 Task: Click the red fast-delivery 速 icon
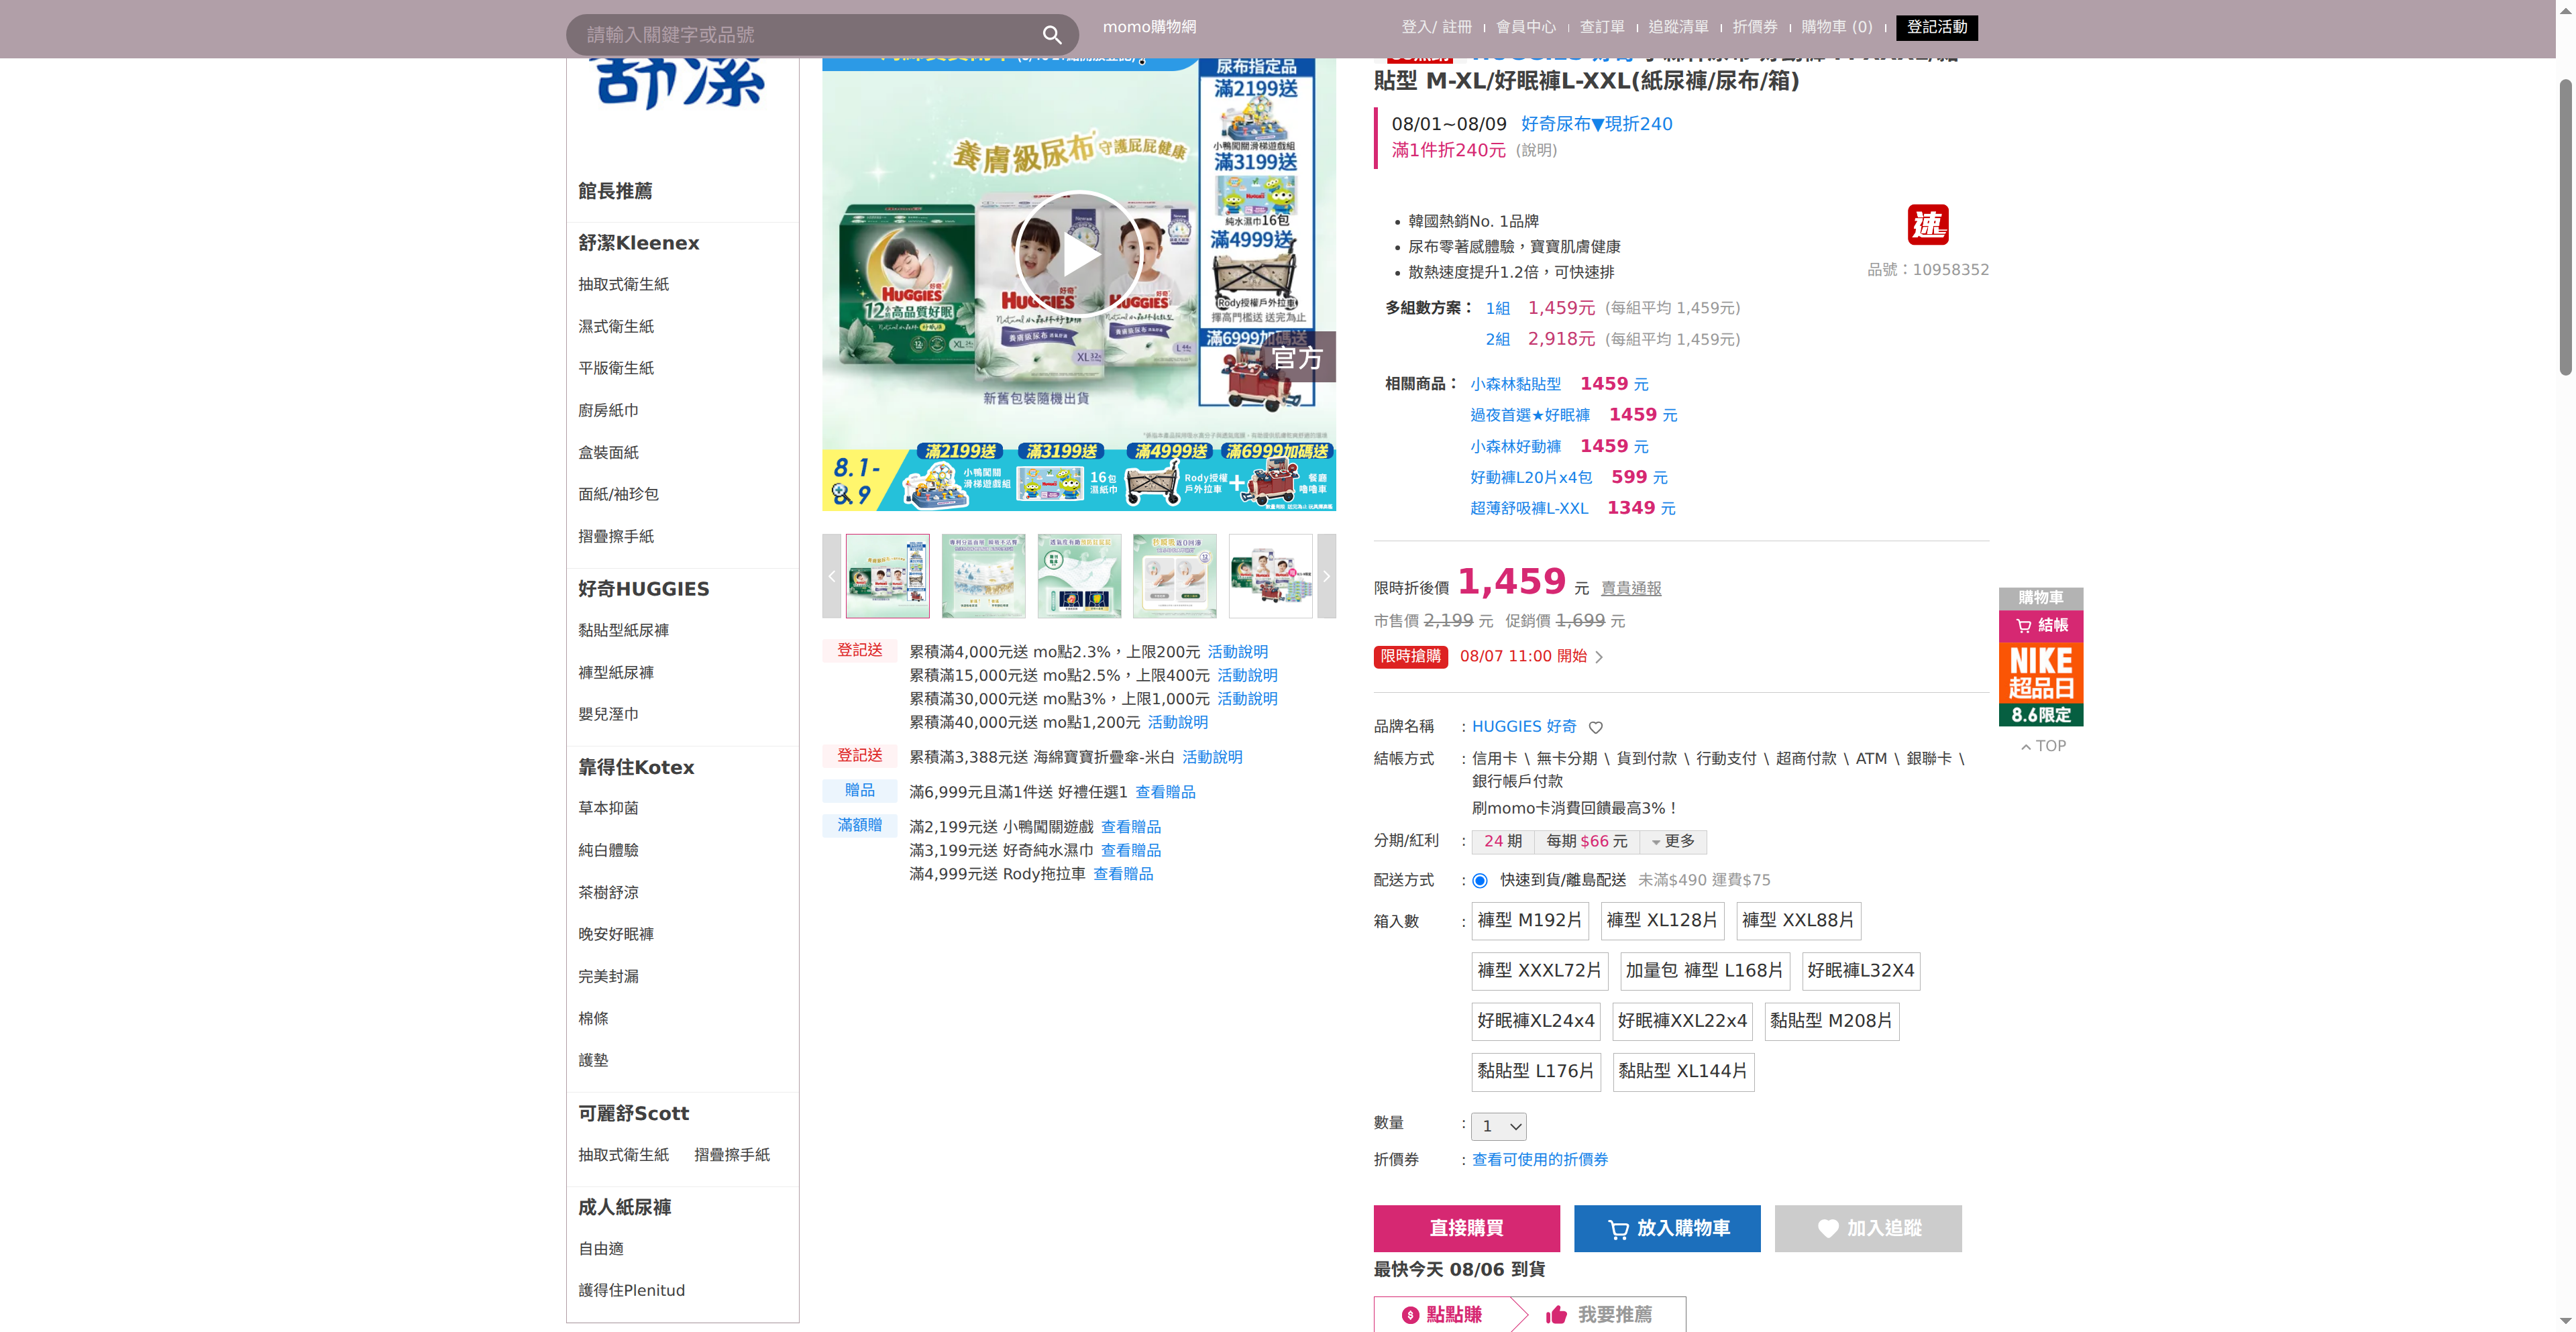1927,225
